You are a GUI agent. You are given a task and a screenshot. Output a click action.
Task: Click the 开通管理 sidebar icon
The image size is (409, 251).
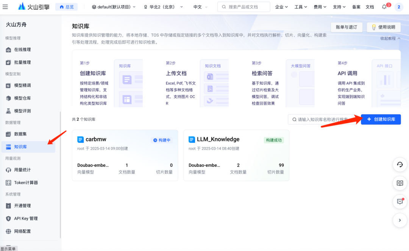tap(8, 206)
